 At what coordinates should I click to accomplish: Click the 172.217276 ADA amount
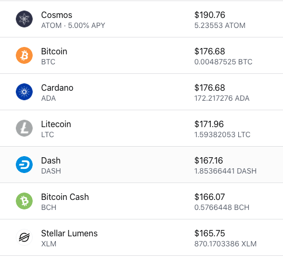222,98
